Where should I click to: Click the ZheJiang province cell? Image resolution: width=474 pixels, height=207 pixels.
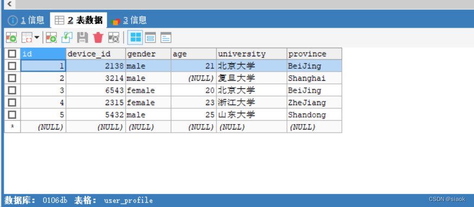315,102
